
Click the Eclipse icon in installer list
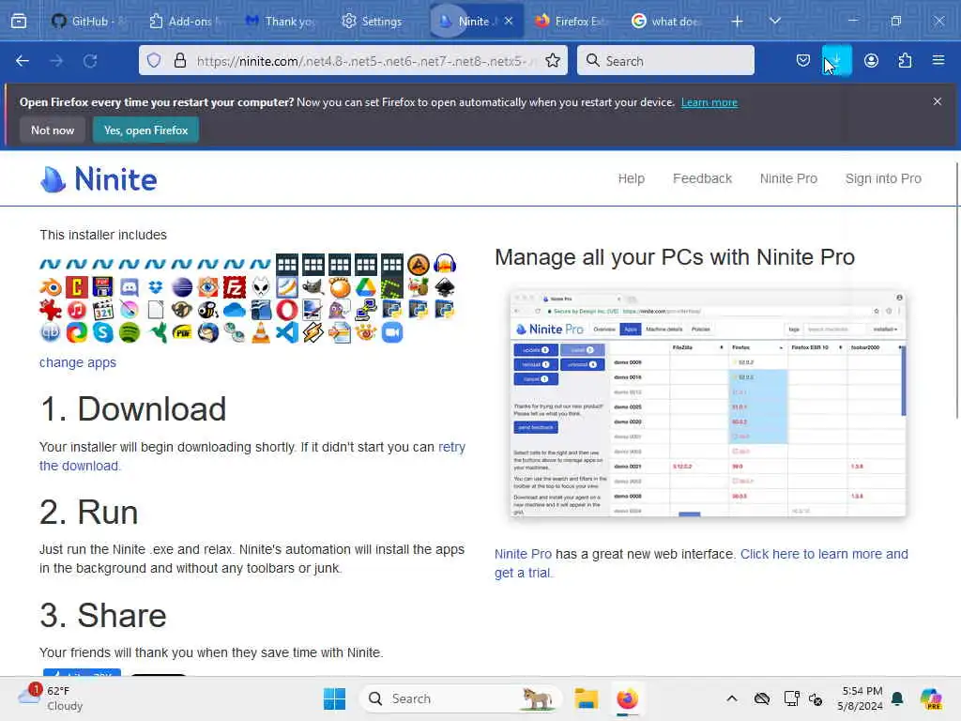tap(182, 287)
